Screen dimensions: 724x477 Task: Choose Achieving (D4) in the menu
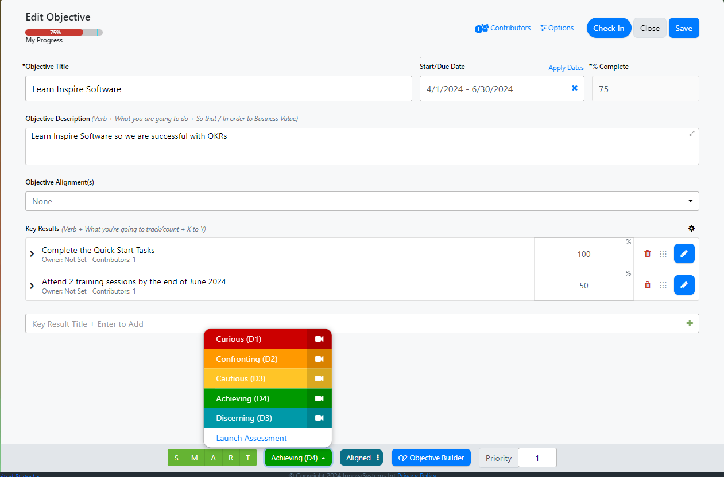255,398
